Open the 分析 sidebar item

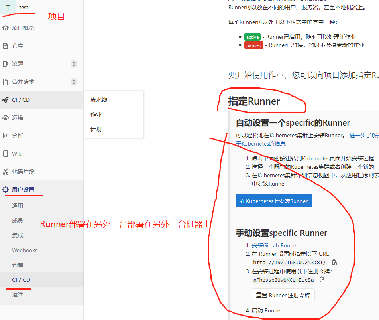pos(18,136)
